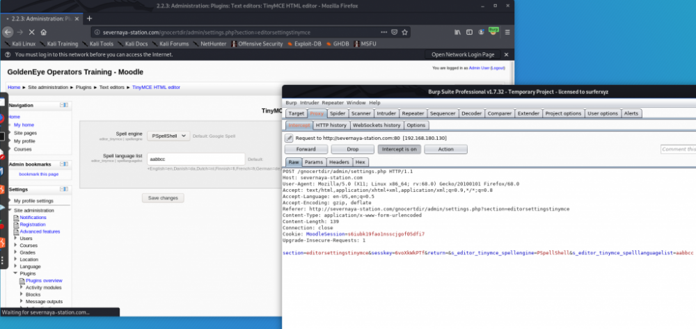Open the Spell engine dropdown
This screenshot has height=329, width=696.
tap(168, 136)
